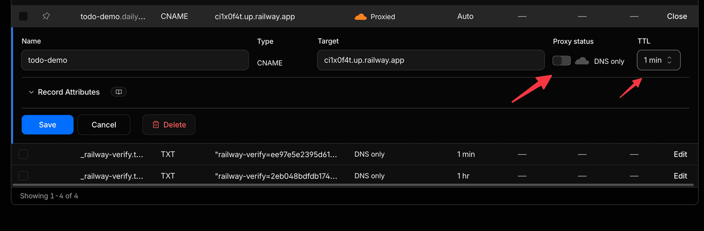Click the gray DNS only cloud icon
The width and height of the screenshot is (704, 231).
pyautogui.click(x=582, y=61)
